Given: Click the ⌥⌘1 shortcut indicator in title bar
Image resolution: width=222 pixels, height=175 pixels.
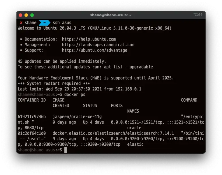Looking at the screenshot, I should pyautogui.click(x=198, y=15).
